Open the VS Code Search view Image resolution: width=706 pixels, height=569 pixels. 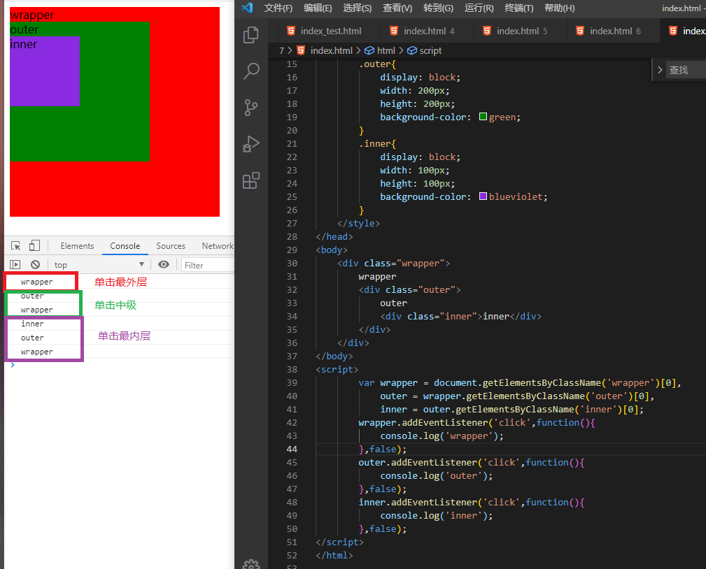pos(250,71)
